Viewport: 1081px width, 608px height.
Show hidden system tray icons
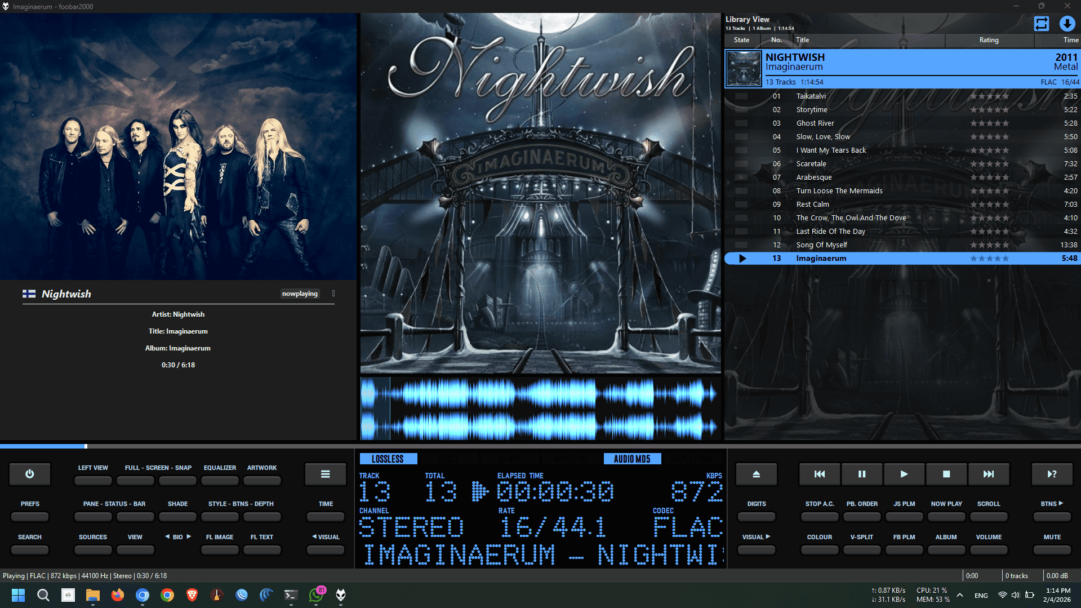[x=960, y=595]
